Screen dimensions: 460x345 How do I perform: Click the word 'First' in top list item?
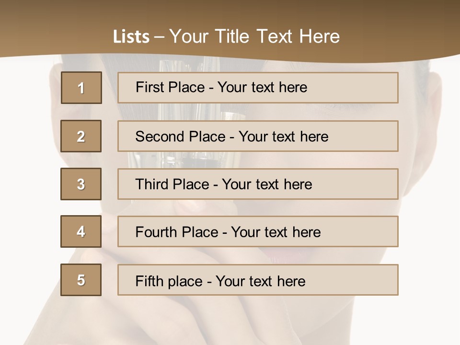149,87
